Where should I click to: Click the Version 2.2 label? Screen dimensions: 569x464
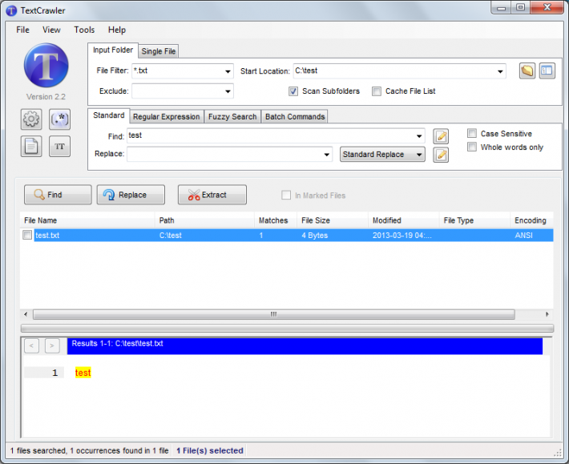46,97
